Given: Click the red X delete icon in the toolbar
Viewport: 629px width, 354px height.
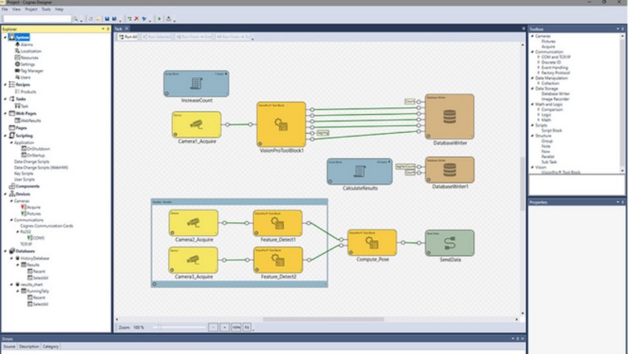Looking at the screenshot, I should click(x=137, y=19).
